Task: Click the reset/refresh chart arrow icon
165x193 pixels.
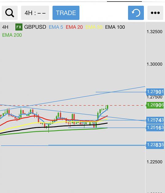Action: point(136,13)
